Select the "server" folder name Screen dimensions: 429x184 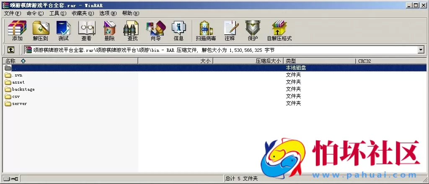click(19, 103)
